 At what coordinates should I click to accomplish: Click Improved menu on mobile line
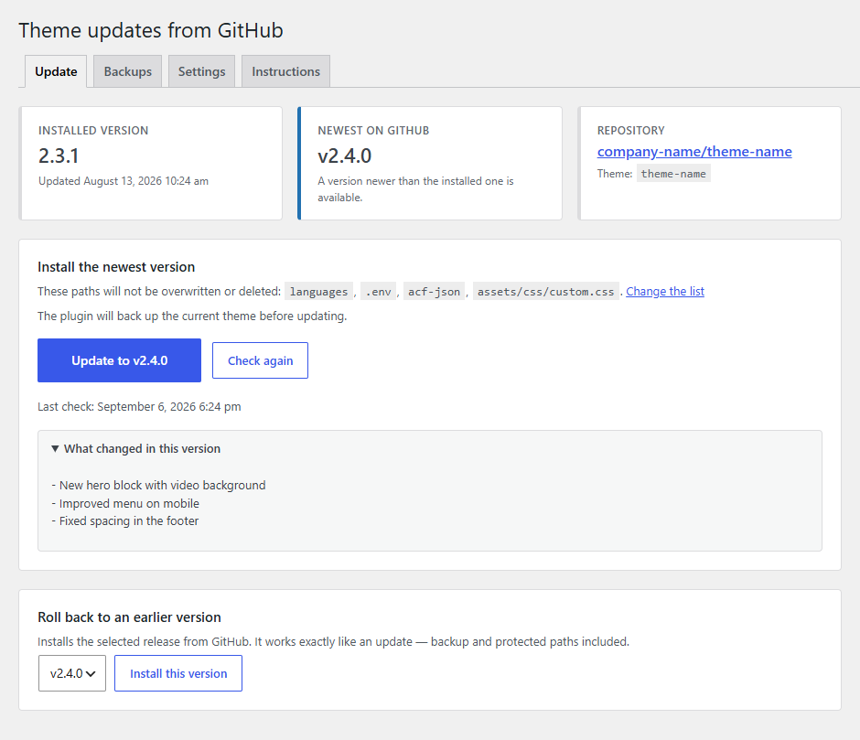[125, 504]
